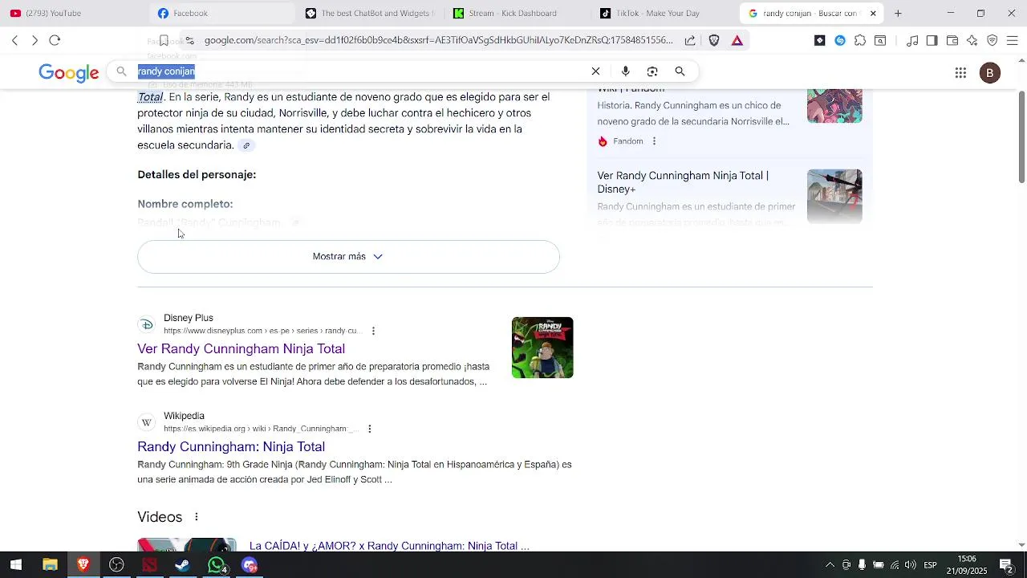The height and width of the screenshot is (578, 1027).
Task: Submit search with magnifier button
Action: (680, 71)
